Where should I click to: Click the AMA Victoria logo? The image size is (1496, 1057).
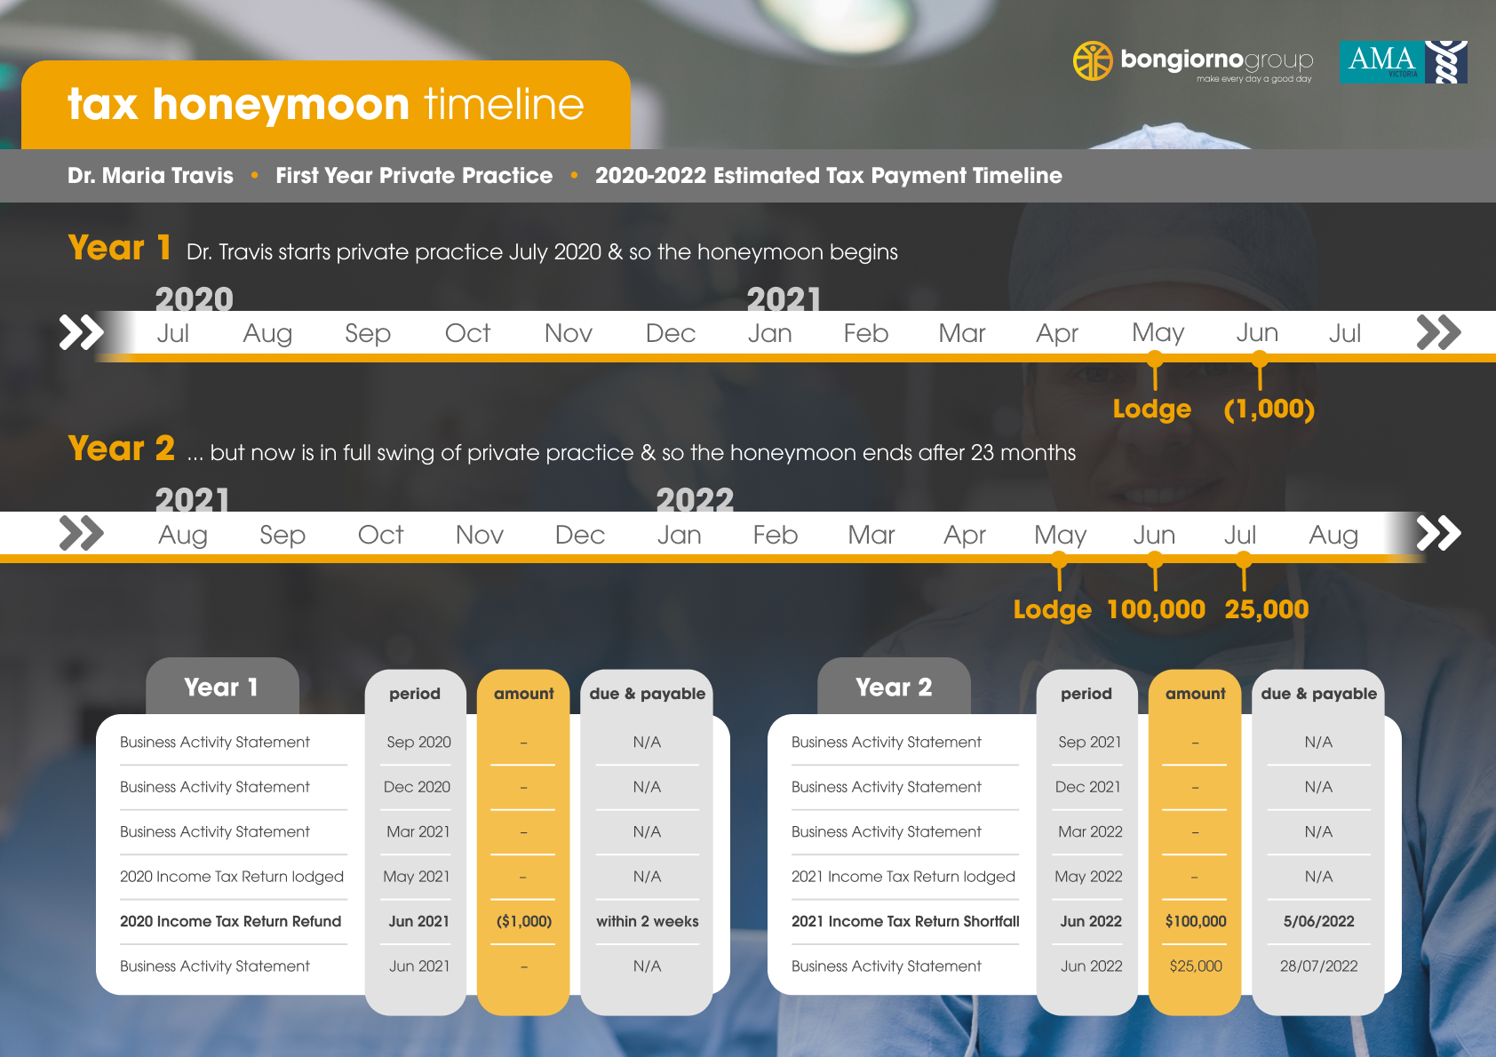pos(1403,61)
